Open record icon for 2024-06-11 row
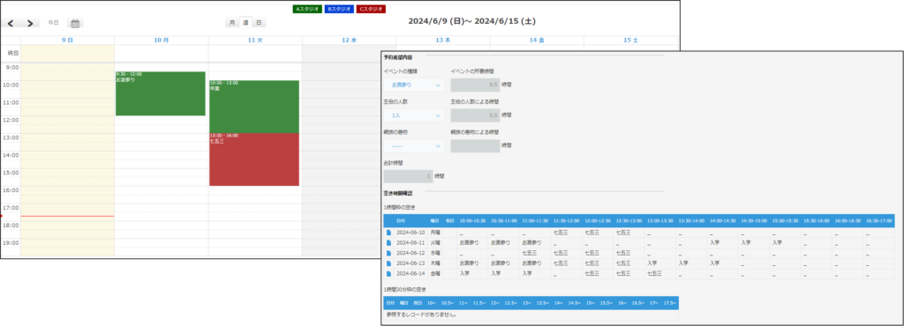This screenshot has height=326, width=904. click(x=388, y=242)
